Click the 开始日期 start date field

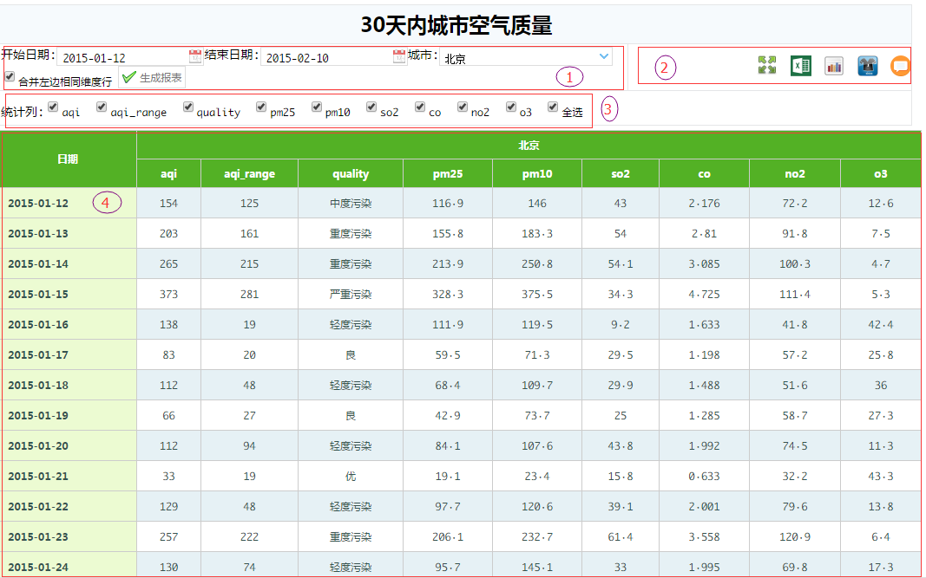pyautogui.click(x=121, y=58)
